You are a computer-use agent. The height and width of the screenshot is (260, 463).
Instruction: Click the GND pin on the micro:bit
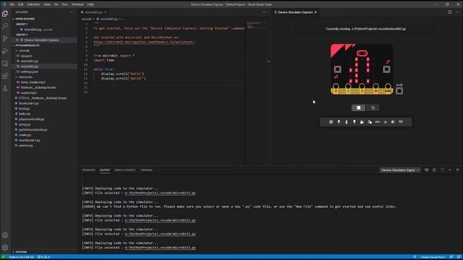(x=388, y=88)
